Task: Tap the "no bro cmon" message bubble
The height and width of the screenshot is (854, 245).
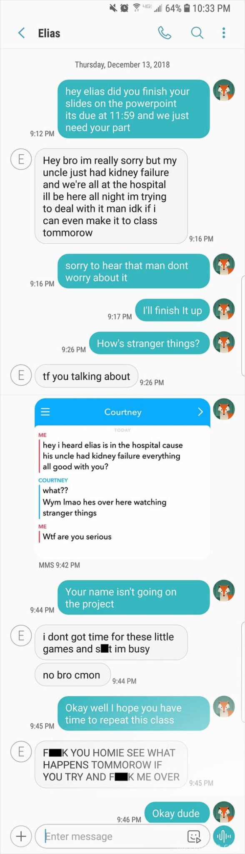Action: 72,675
